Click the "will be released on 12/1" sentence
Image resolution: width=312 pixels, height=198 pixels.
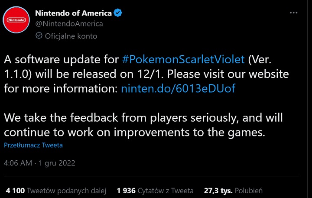point(94,73)
